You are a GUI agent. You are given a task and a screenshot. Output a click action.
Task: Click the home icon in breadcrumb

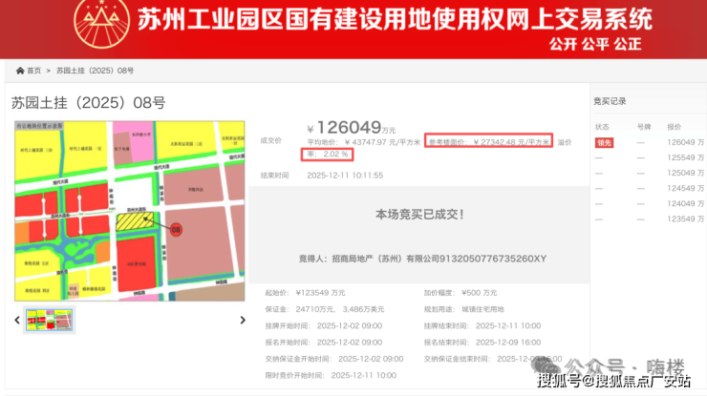pyautogui.click(x=20, y=71)
